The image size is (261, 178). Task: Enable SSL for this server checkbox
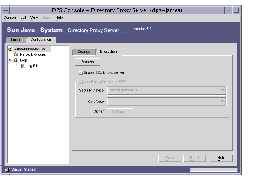tap(81, 73)
